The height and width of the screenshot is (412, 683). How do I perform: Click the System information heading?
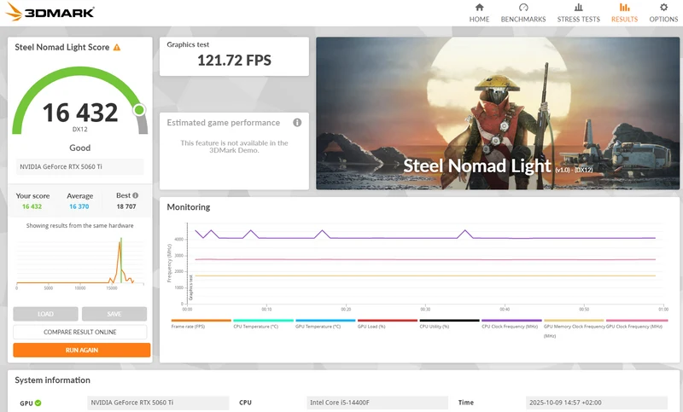(x=53, y=380)
